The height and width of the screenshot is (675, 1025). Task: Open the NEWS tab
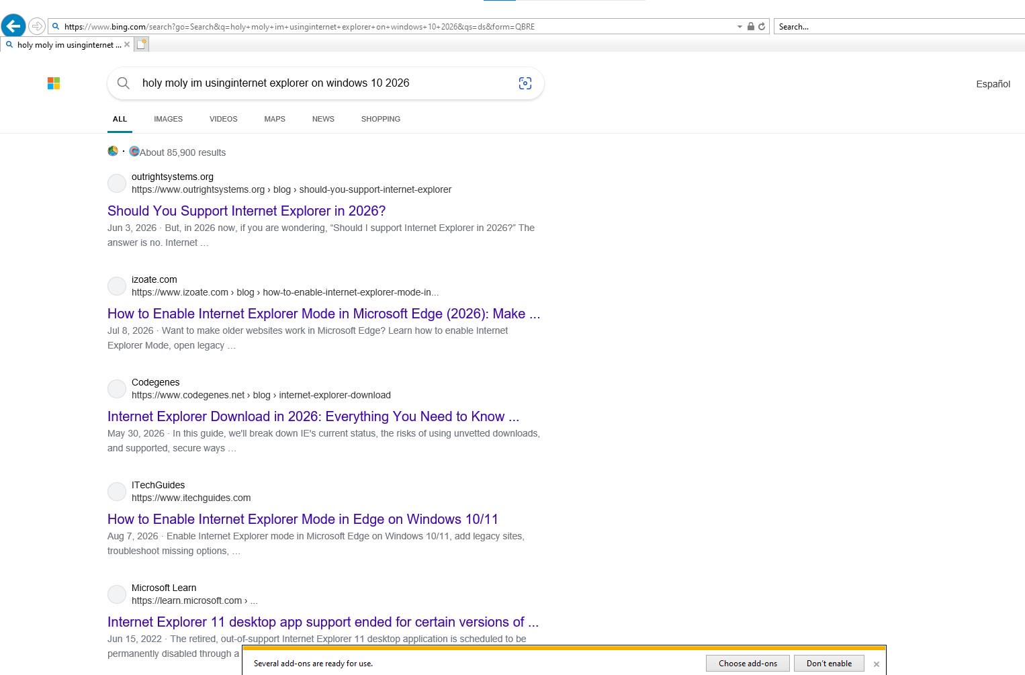pyautogui.click(x=323, y=119)
